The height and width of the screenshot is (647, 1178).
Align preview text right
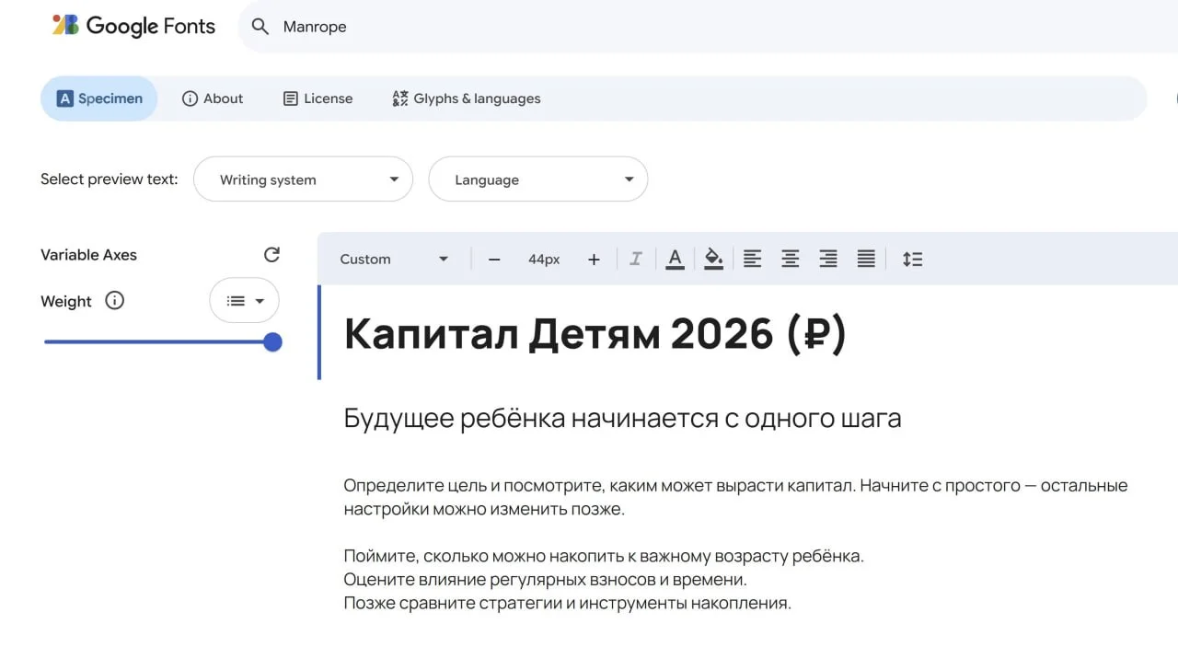click(828, 260)
